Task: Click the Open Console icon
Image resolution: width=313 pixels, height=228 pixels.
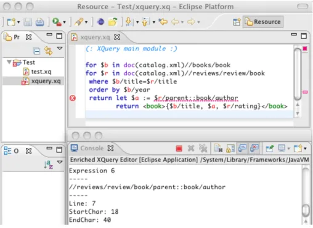Action: coord(298,148)
